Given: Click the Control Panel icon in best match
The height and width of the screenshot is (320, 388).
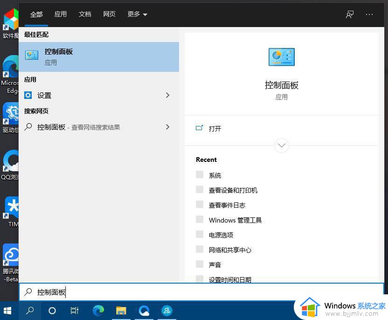Looking at the screenshot, I should coord(32,55).
